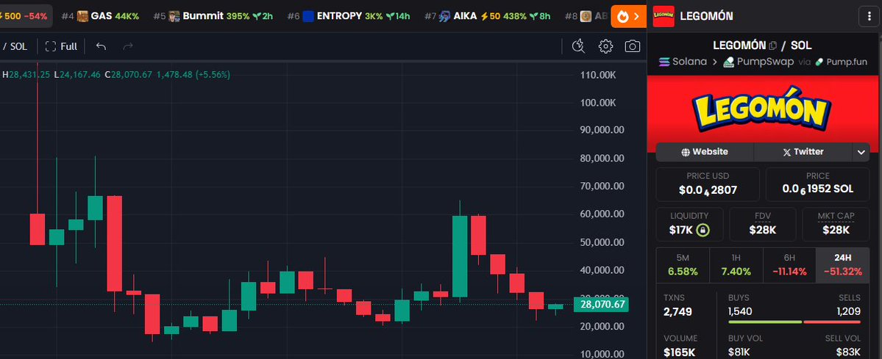The image size is (882, 359).
Task: Open the three-dot menu beside LEGOMÓN
Action: 869,16
